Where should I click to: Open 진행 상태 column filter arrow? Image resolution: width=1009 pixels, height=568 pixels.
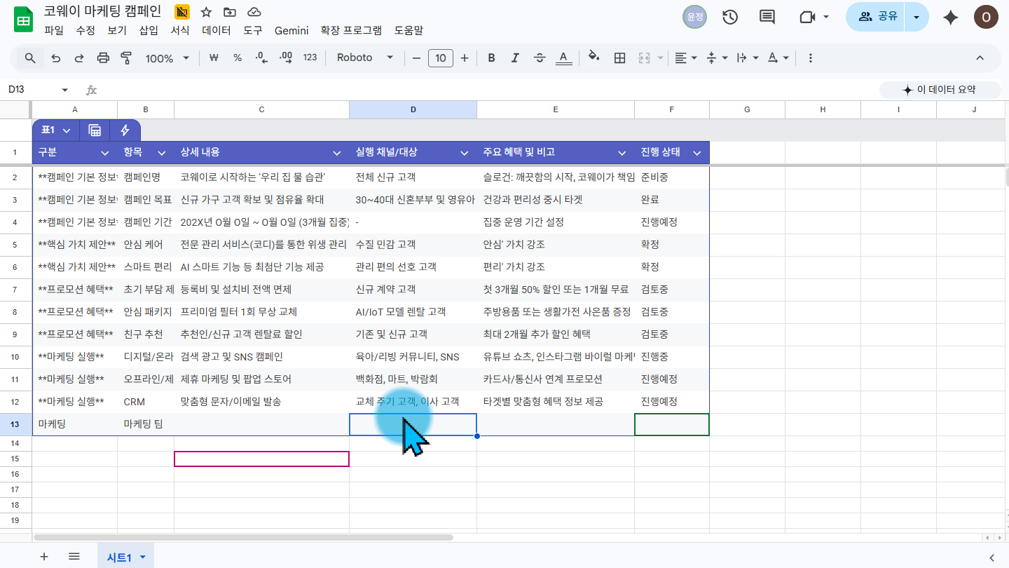[697, 153]
